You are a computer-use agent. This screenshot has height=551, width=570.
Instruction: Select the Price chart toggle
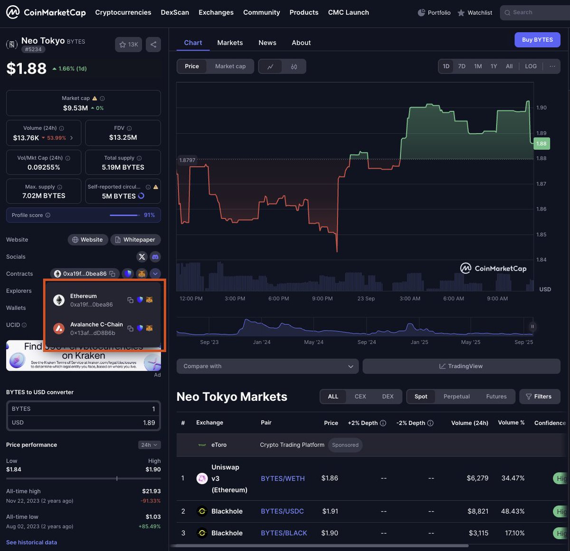point(192,67)
